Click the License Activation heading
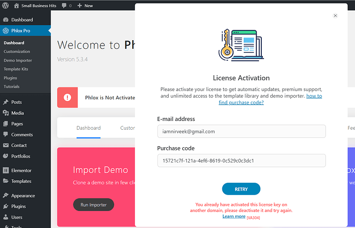The height and width of the screenshot is (228, 355). pyautogui.click(x=241, y=78)
